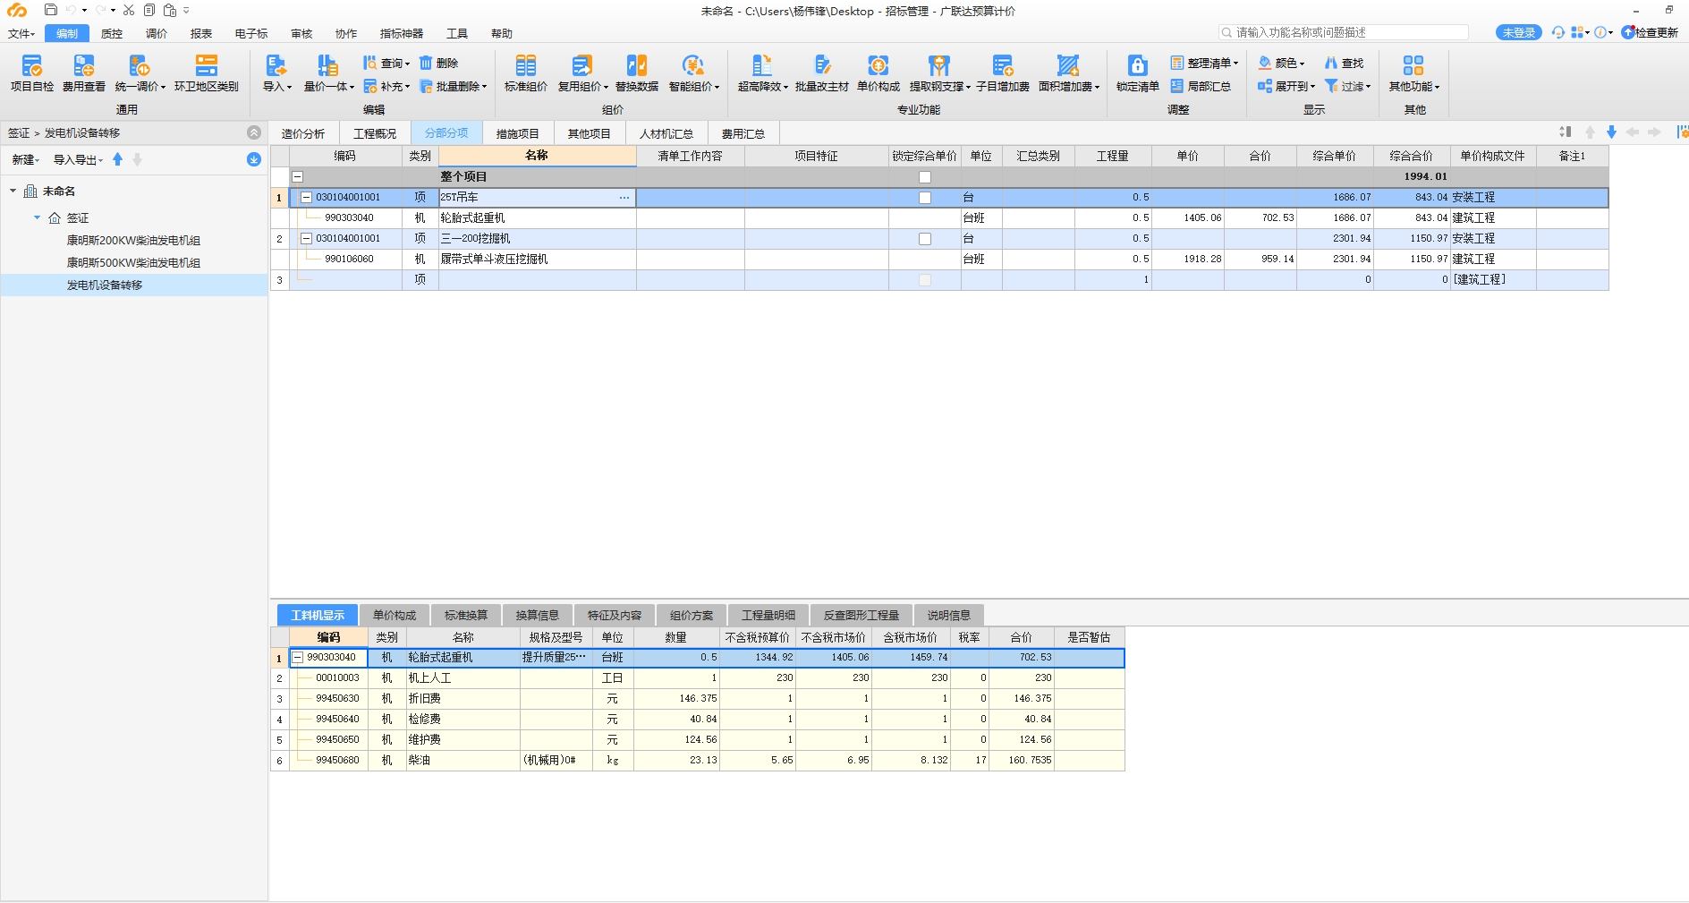Collapse the 未命名 tree node
The image size is (1689, 903).
coord(13,191)
